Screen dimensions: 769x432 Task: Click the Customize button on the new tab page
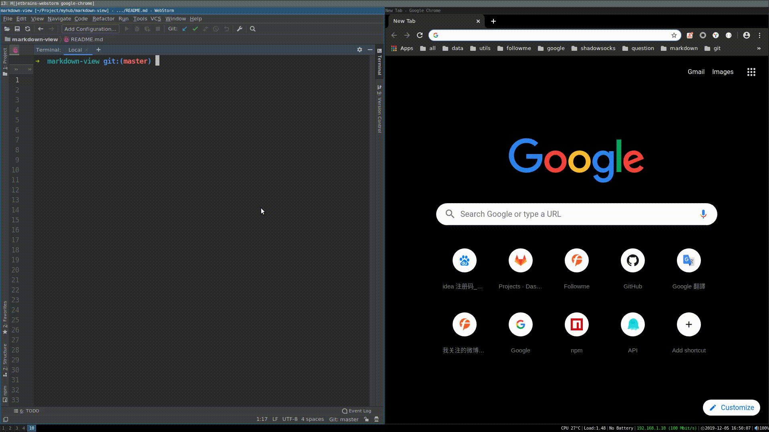(x=731, y=408)
